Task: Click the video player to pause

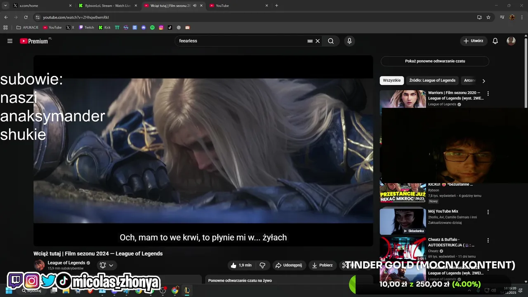Action: click(203, 151)
